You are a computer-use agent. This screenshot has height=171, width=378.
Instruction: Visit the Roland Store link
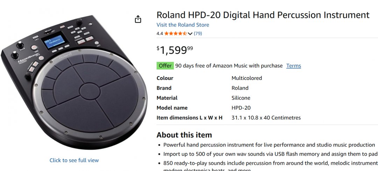click(x=183, y=25)
